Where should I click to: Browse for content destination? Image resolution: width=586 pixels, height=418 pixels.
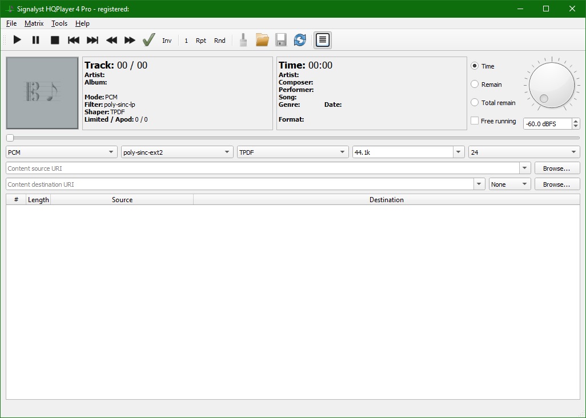tap(557, 184)
